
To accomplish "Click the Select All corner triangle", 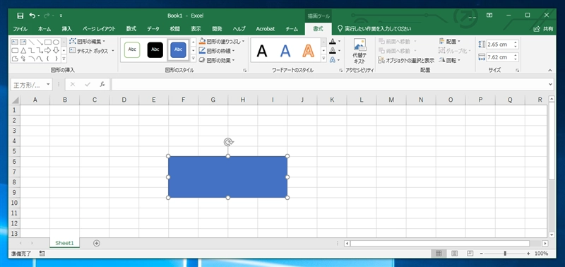I will 14,100.
